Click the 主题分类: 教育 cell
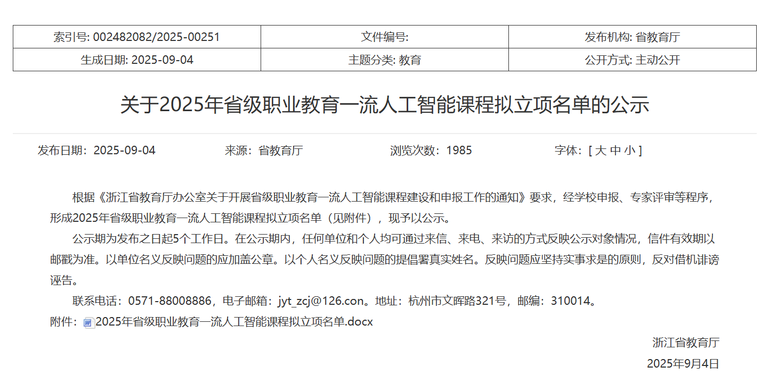The width and height of the screenshot is (761, 383). (385, 60)
